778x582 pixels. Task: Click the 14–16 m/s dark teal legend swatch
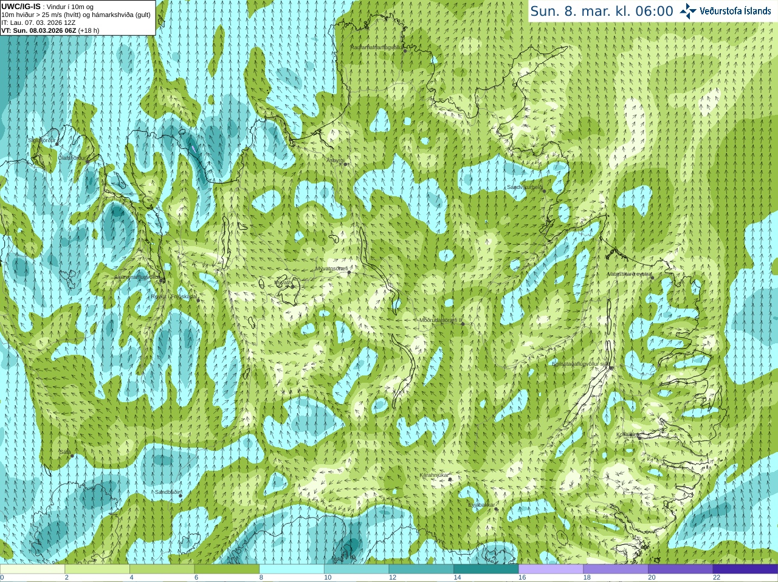(x=486, y=569)
